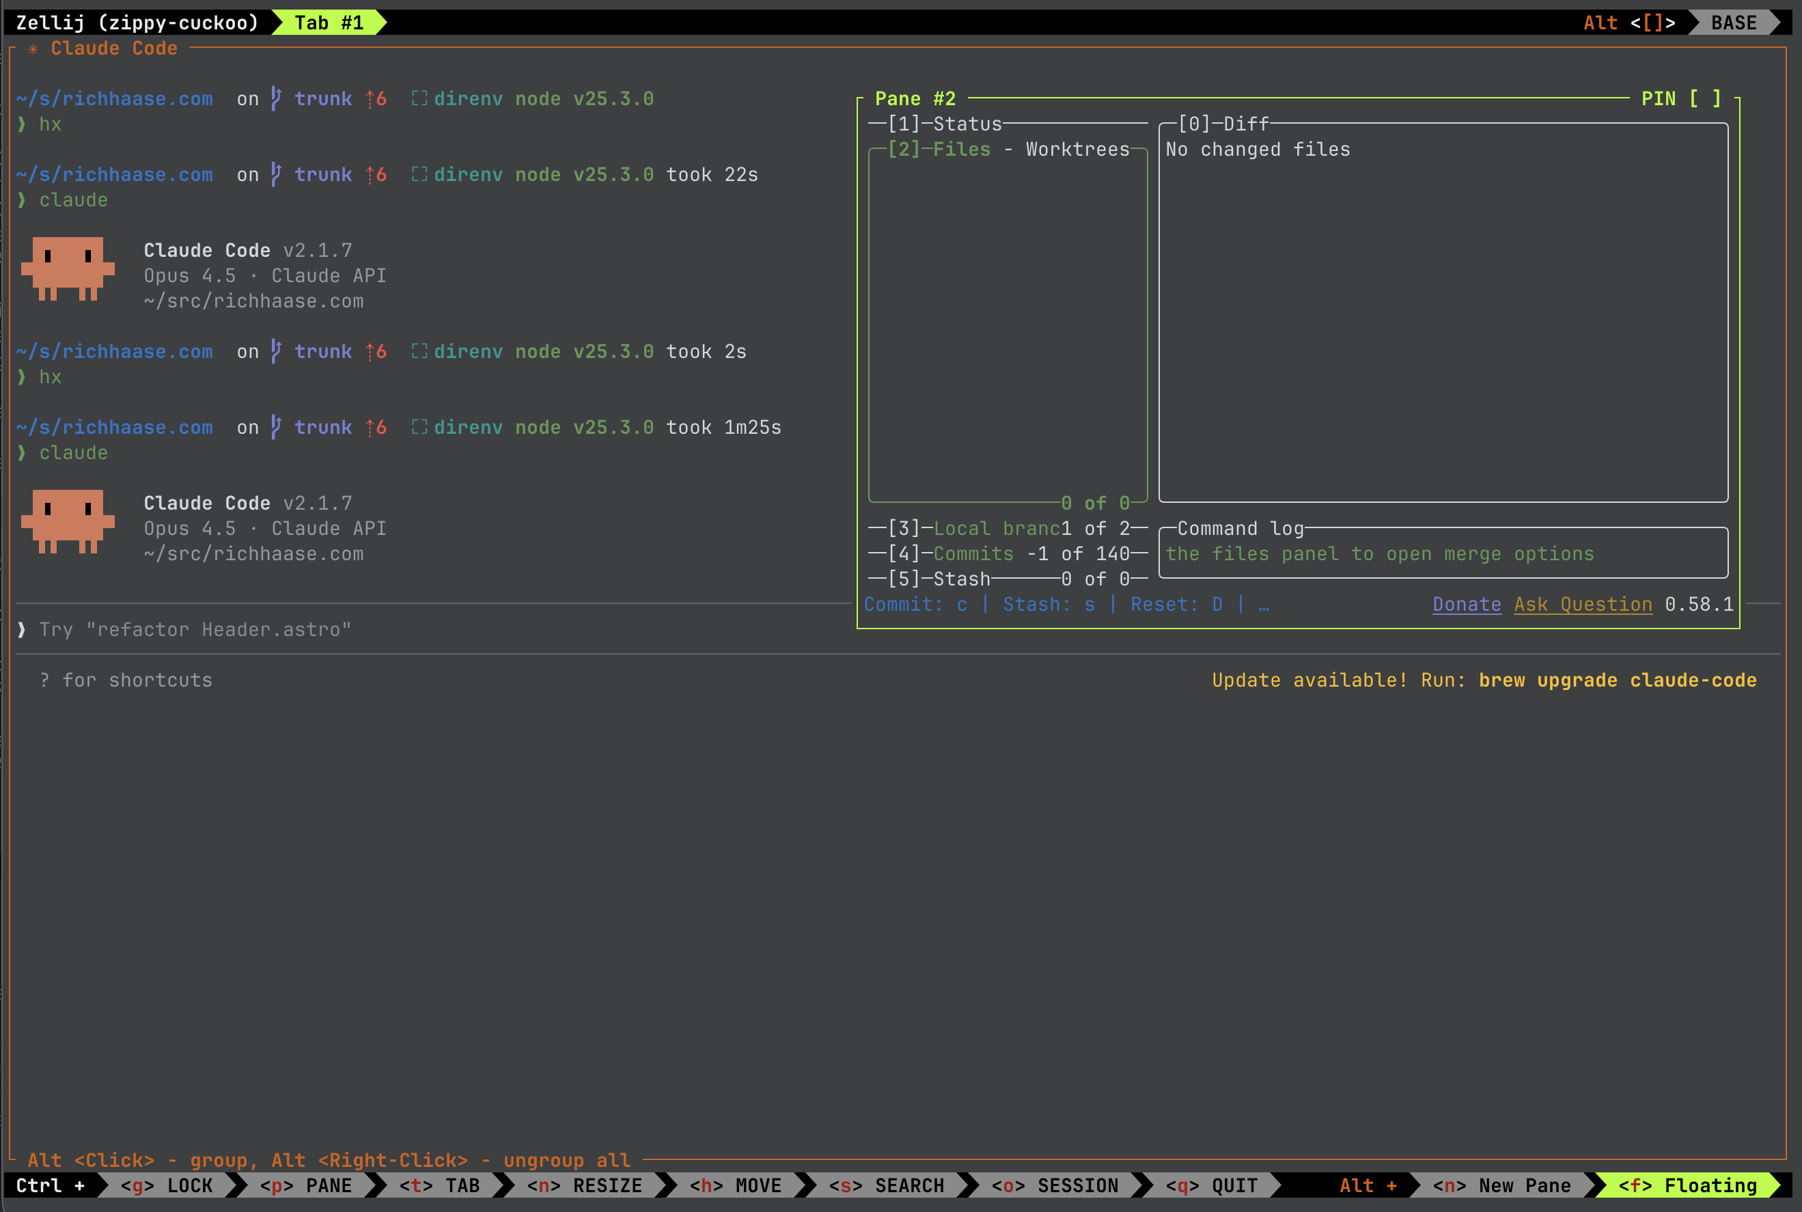Enable Floating panes via the Floating control
The height and width of the screenshot is (1212, 1802).
click(1691, 1185)
